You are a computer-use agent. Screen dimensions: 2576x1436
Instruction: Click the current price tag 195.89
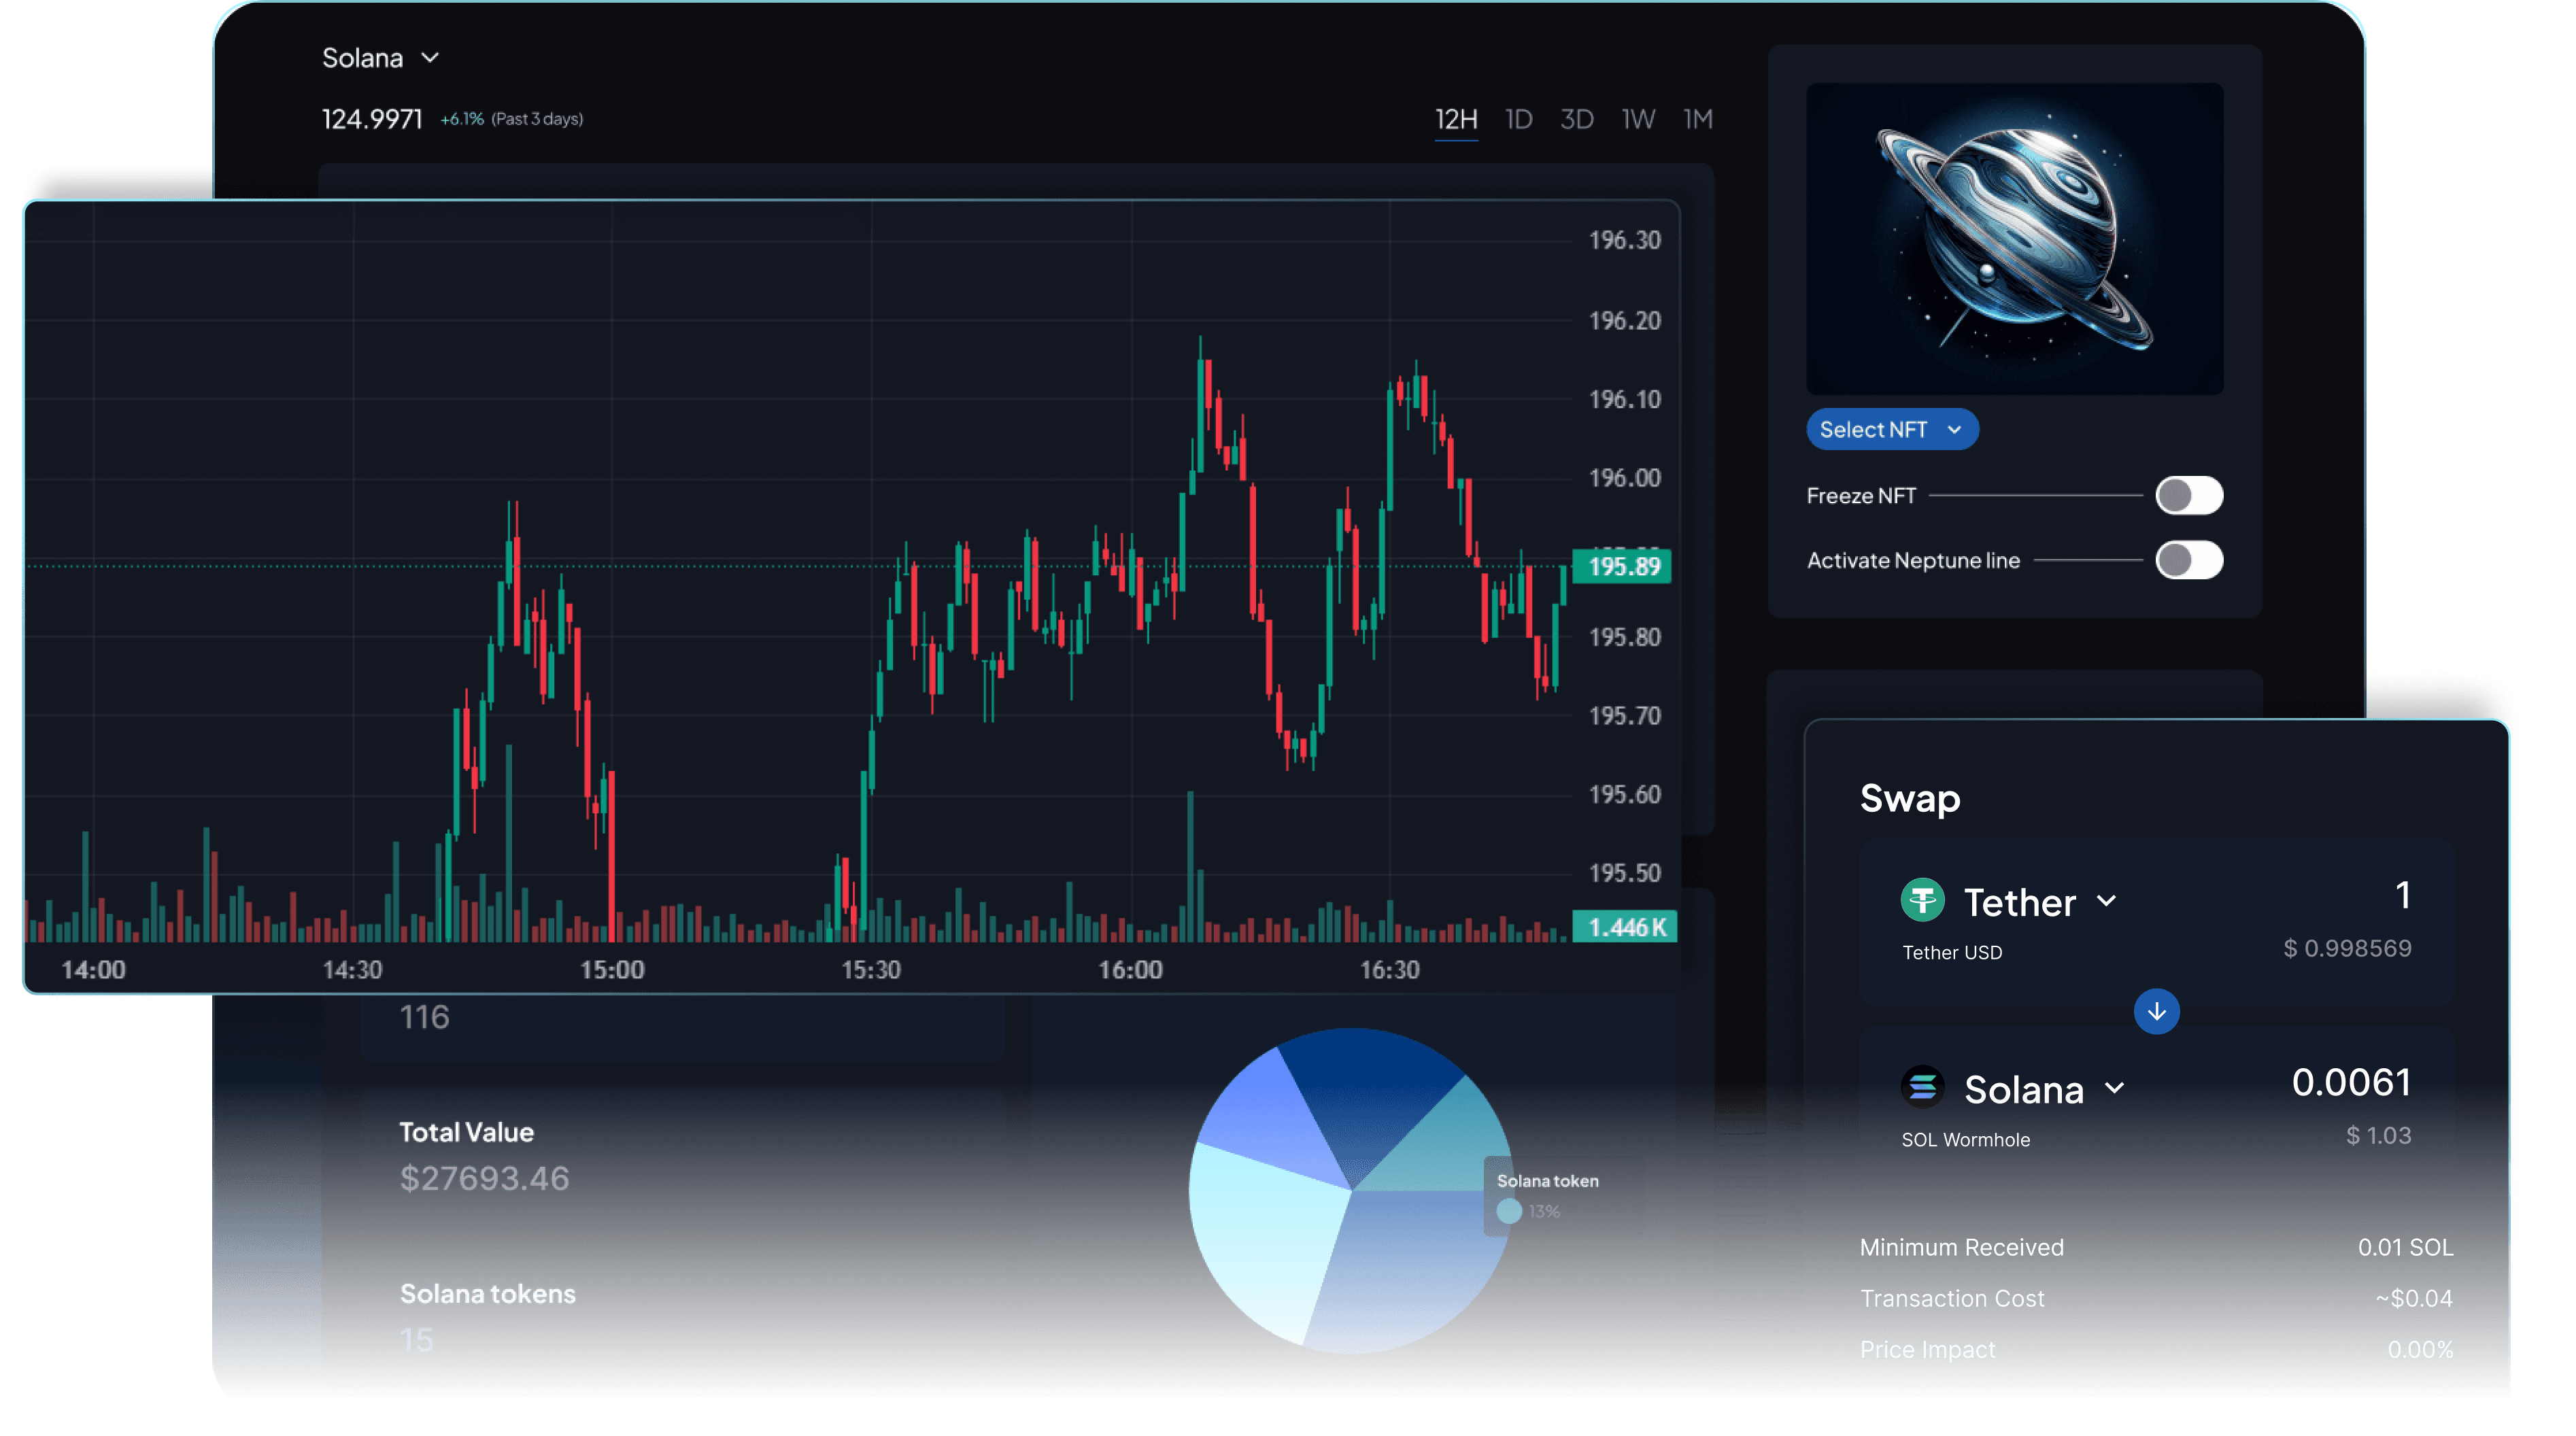point(1622,566)
